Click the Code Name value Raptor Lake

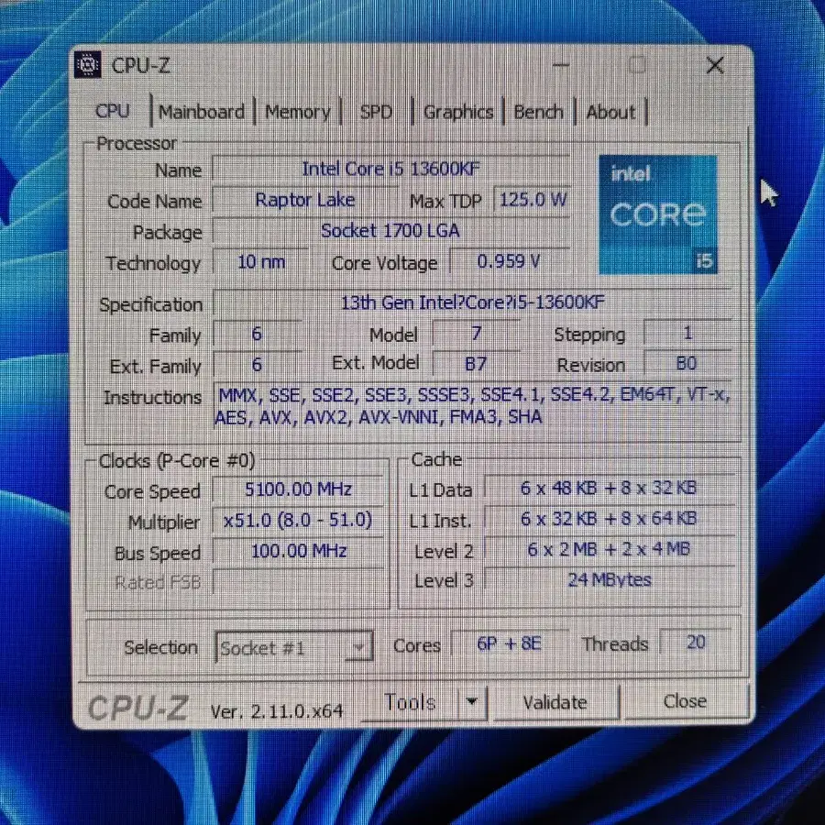[x=305, y=200]
